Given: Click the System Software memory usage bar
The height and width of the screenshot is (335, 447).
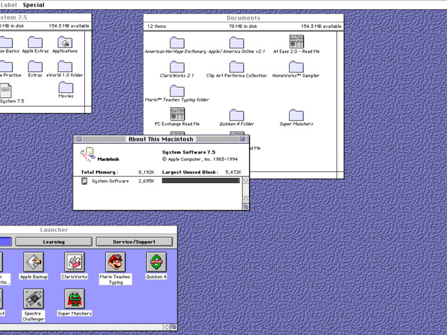Looking at the screenshot, I should [201, 181].
